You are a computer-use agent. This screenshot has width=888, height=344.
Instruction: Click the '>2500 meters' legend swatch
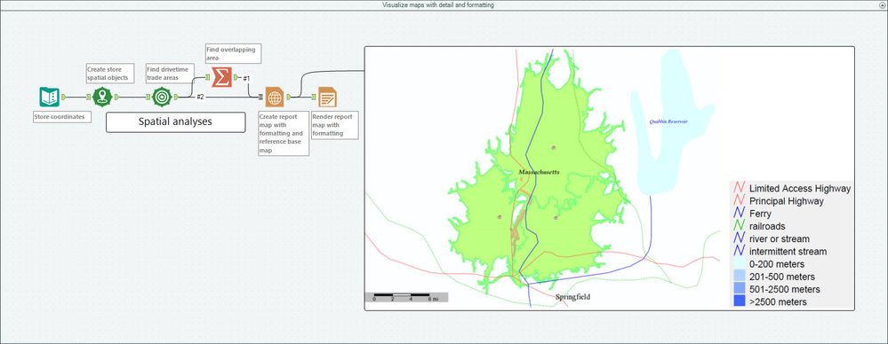tap(739, 301)
